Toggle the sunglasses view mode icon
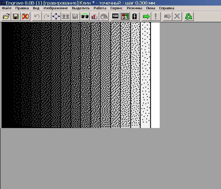Image resolution: width=221 pixels, height=189 pixels. [85, 16]
